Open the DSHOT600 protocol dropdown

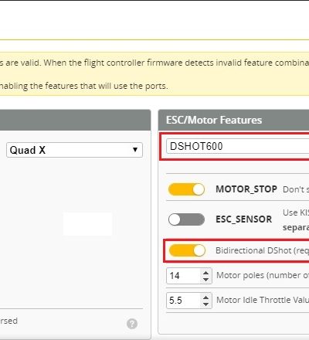tap(238, 146)
